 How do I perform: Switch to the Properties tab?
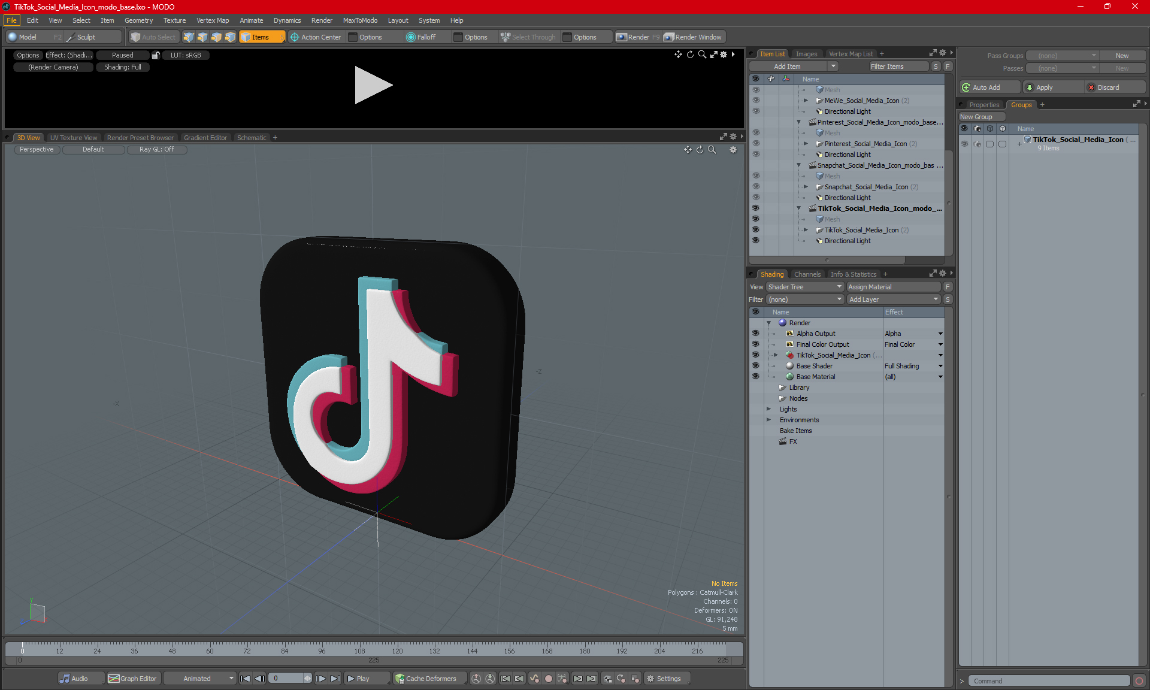coord(984,105)
